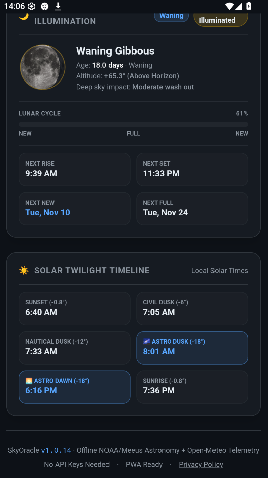Click the lunar cycle progress bar
This screenshot has width=268, height=478.
tap(133, 124)
